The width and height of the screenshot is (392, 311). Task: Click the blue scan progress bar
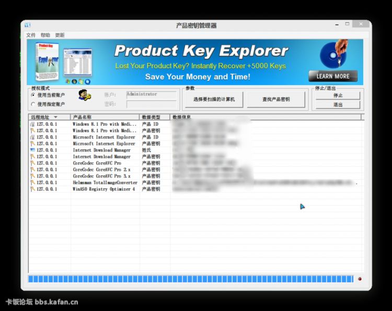coord(191,279)
